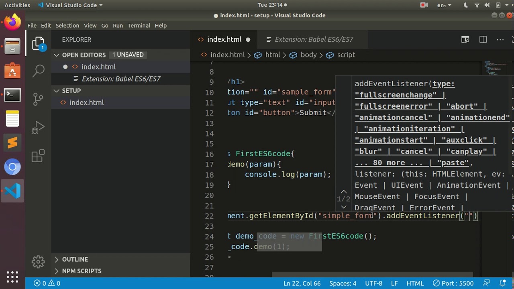Open Files manager from the dock
This screenshot has width=514, height=289.
(x=12, y=46)
